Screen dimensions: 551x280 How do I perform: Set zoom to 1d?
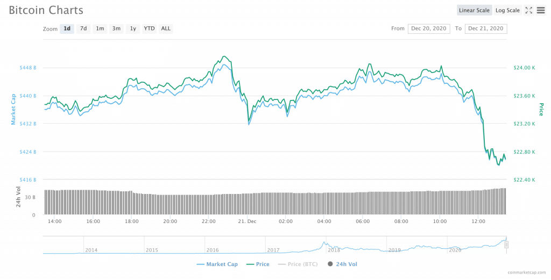(x=67, y=28)
